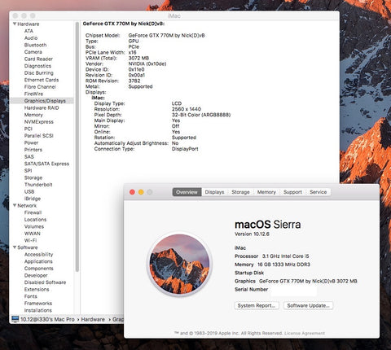Image resolution: width=391 pixels, height=350 pixels.
Task: Select ATA in the Hardware list
Action: click(x=29, y=31)
